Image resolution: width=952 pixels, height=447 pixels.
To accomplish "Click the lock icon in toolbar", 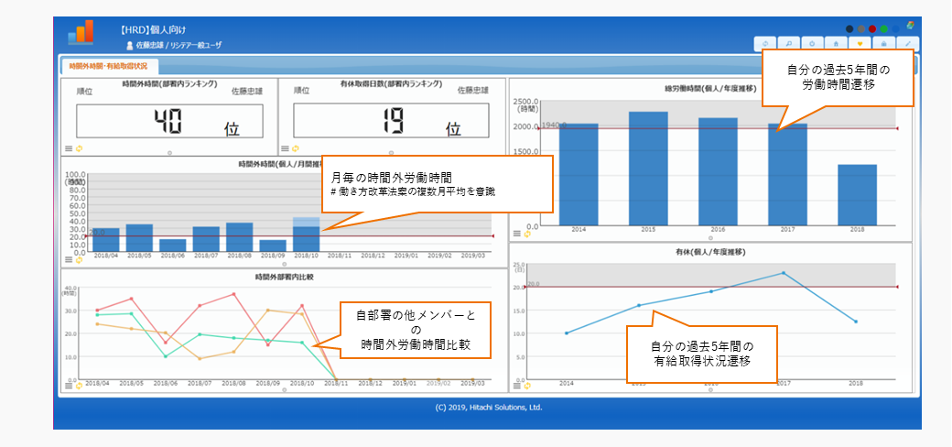I will point(883,44).
